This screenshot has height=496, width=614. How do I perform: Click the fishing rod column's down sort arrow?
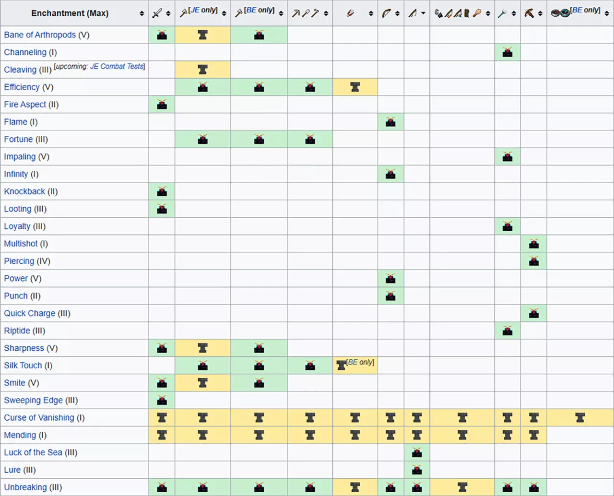(423, 13)
